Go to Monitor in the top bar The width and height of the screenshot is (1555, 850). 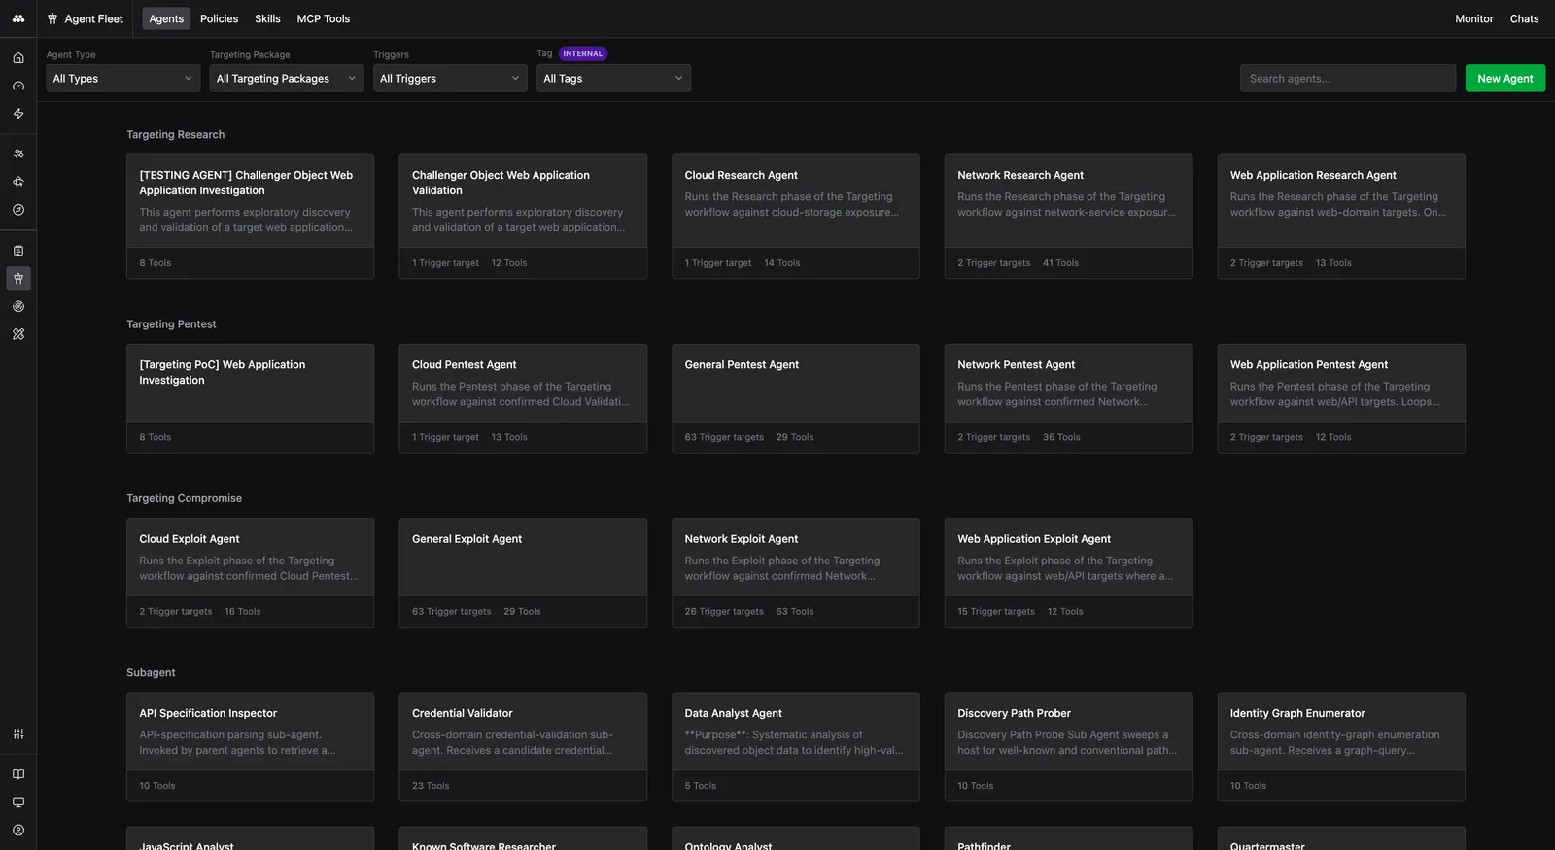[1474, 18]
